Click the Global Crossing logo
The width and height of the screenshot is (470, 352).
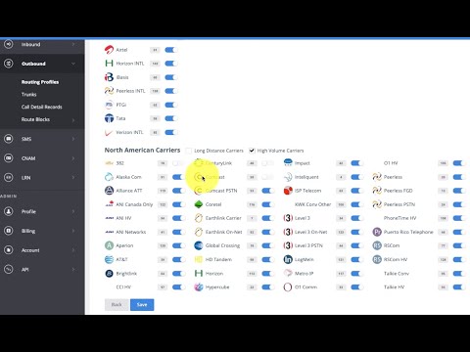coord(199,245)
